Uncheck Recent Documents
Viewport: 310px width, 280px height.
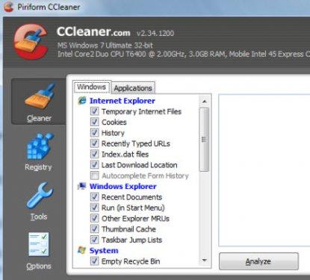94,197
